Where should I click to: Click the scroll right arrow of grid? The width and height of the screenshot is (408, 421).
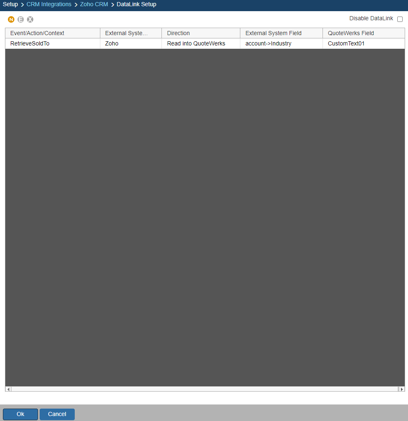point(401,389)
